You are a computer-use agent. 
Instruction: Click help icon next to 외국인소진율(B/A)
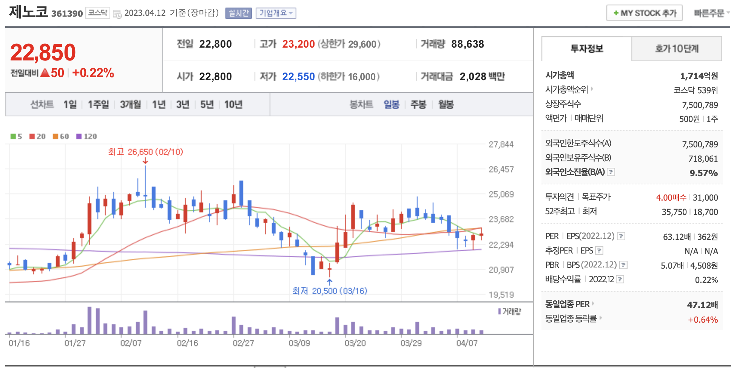(611, 172)
